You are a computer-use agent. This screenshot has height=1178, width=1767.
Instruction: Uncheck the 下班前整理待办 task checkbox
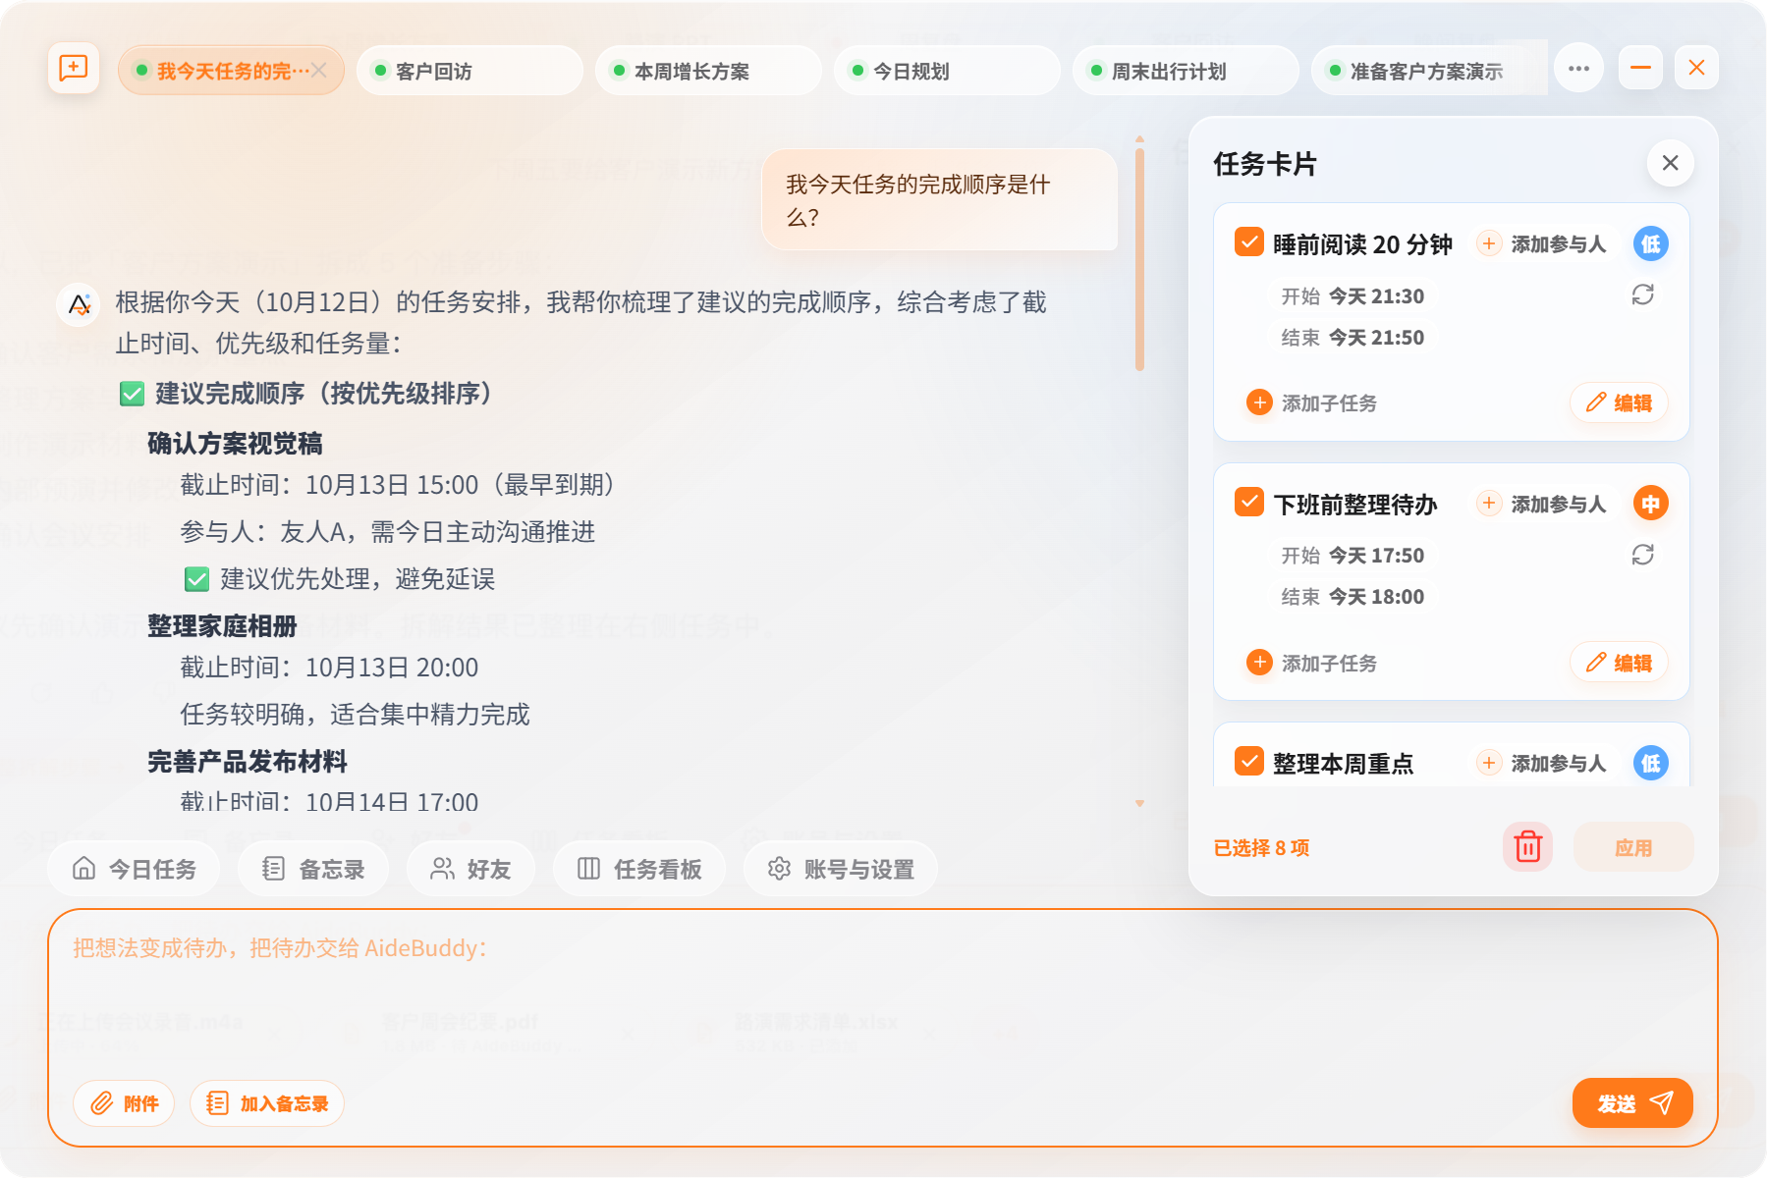1248,502
